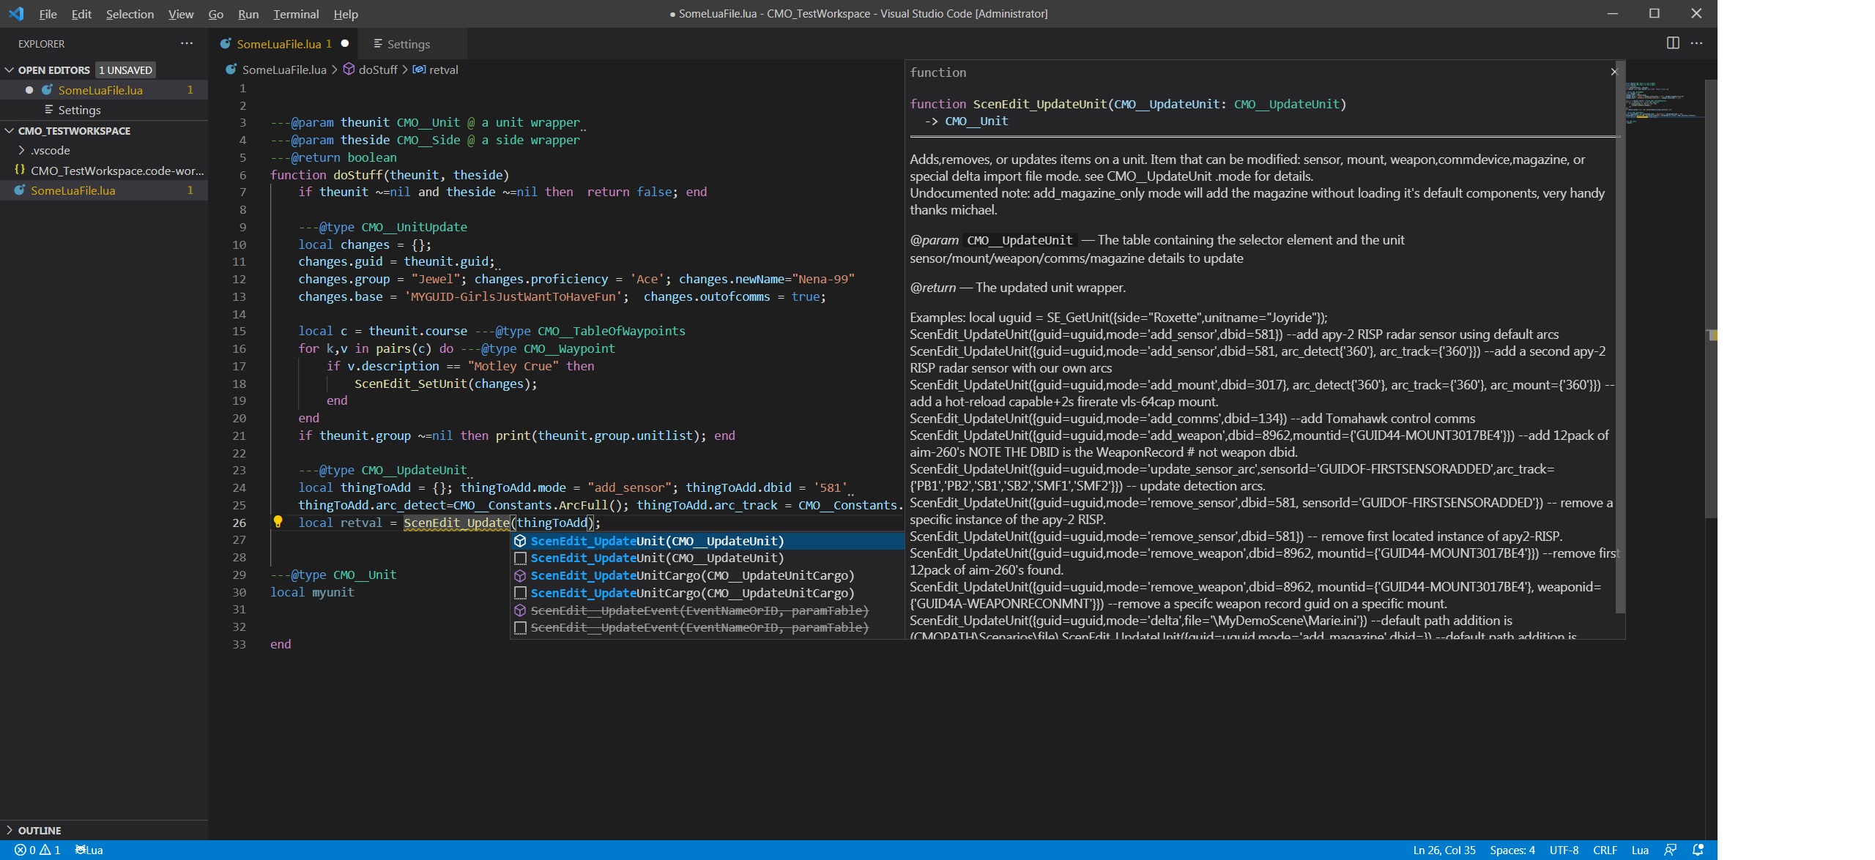Open the Go menu

pos(215,14)
